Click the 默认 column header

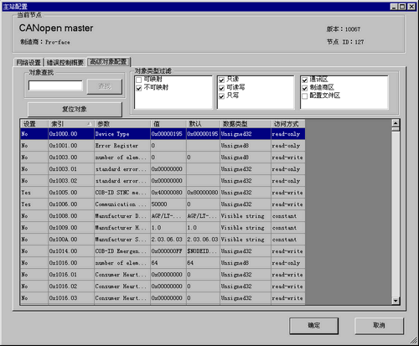203,124
